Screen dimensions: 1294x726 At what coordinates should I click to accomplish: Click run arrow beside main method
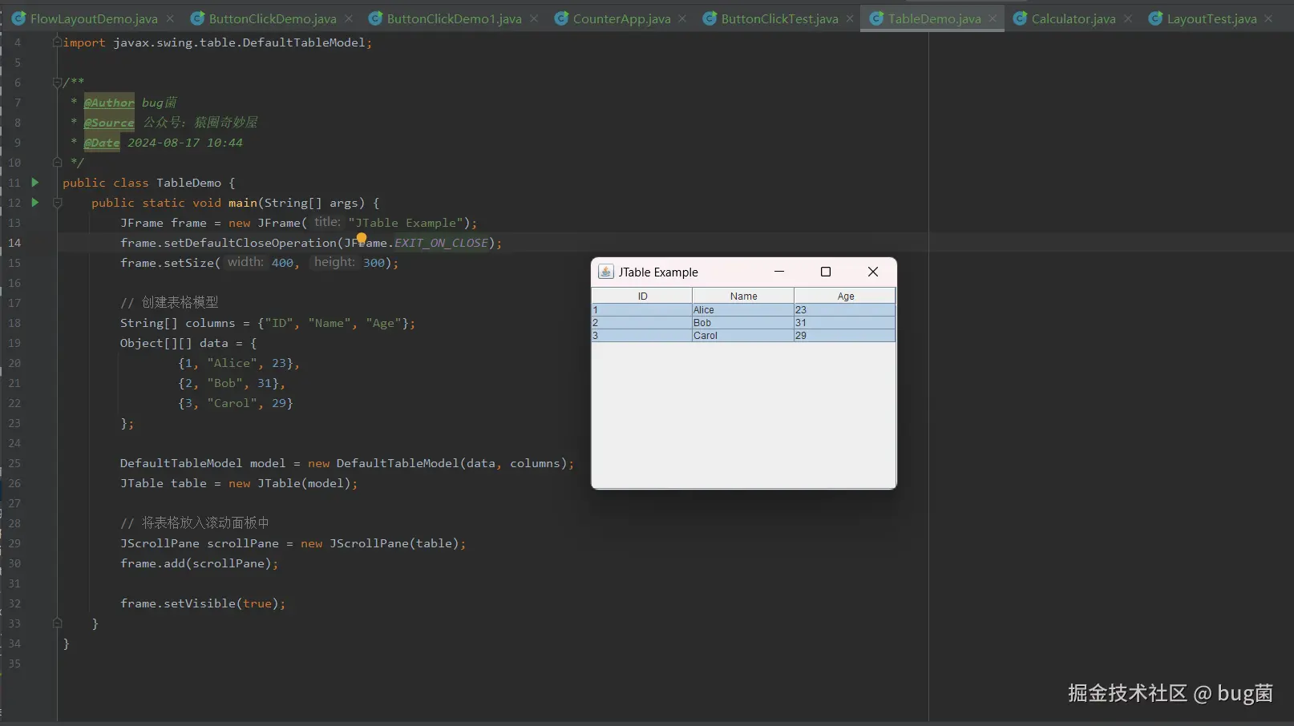(34, 203)
